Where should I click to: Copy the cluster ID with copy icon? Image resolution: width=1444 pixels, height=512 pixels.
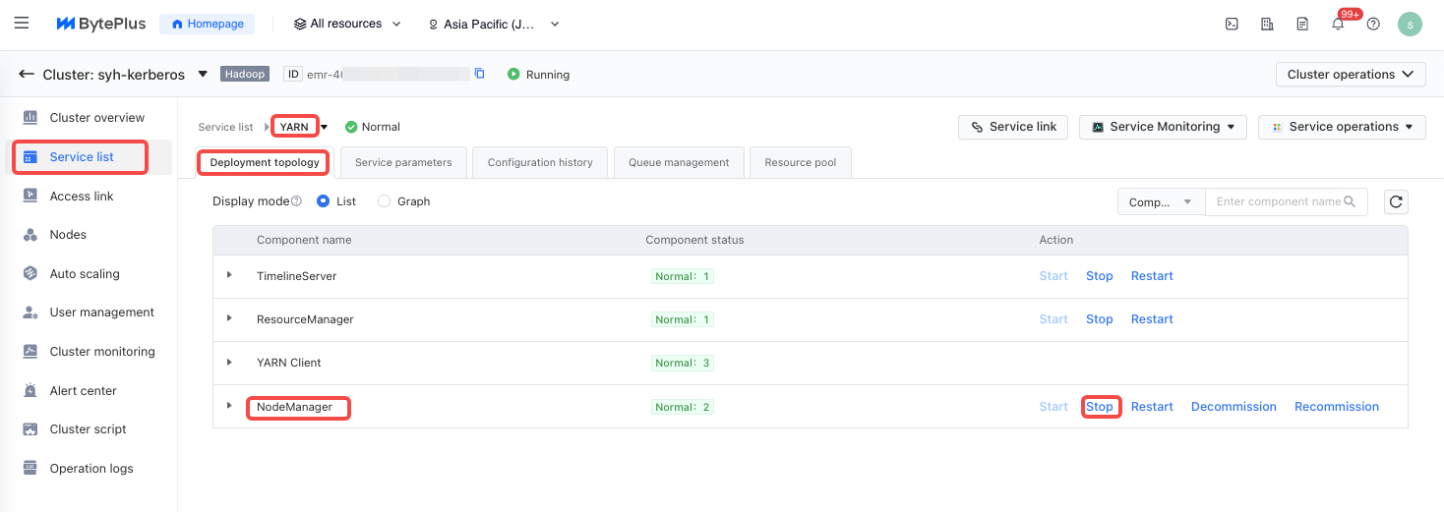(480, 74)
